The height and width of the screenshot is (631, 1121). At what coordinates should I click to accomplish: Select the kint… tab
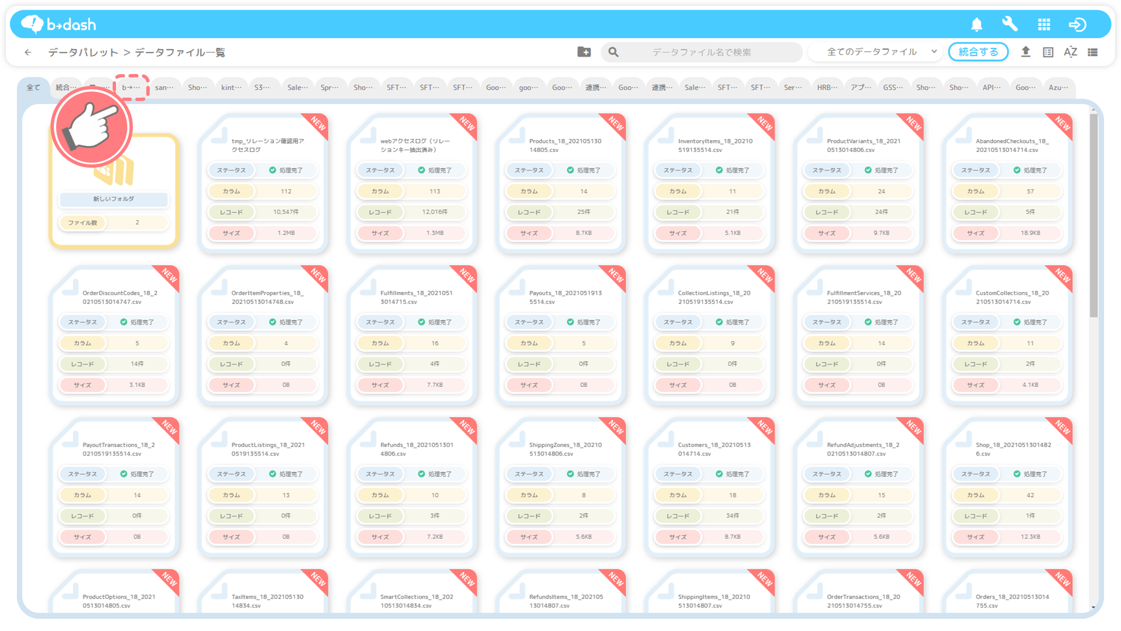pos(231,87)
